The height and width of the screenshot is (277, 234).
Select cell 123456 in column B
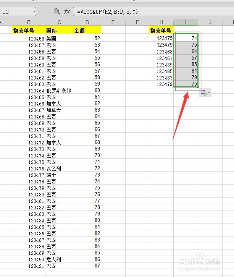29,38
